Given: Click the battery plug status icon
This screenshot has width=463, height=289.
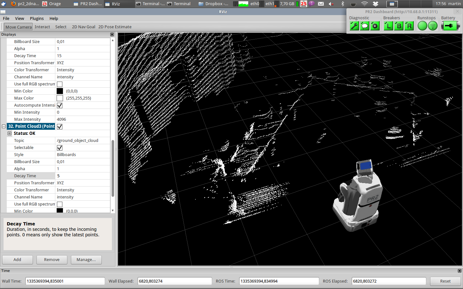Looking at the screenshot, I should click(x=450, y=26).
